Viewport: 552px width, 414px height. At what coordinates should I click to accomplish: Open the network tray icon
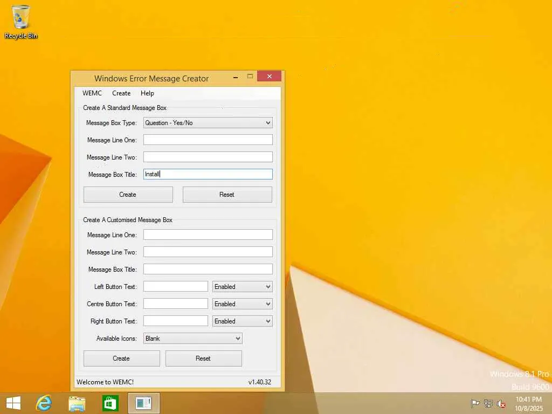click(488, 403)
